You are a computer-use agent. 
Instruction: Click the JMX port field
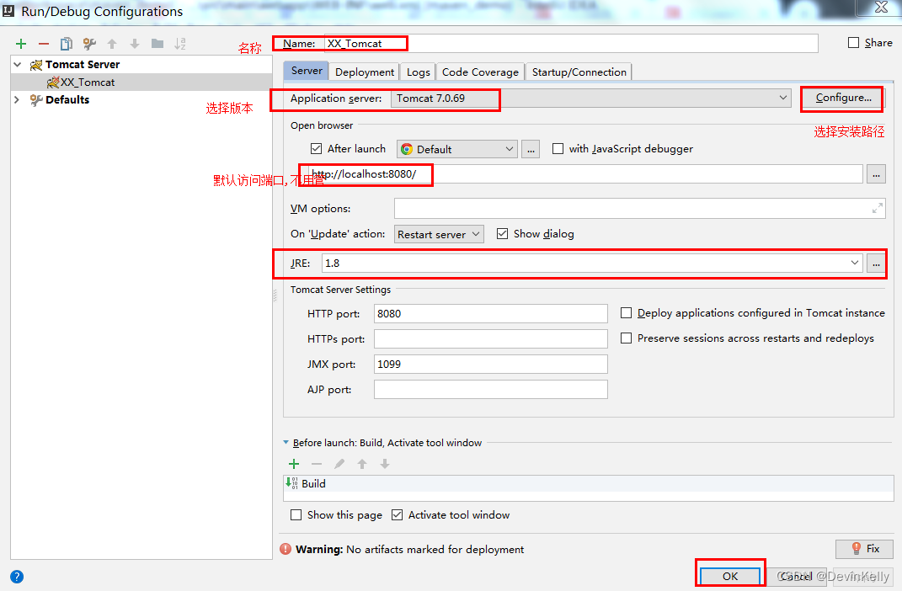pyautogui.click(x=491, y=364)
